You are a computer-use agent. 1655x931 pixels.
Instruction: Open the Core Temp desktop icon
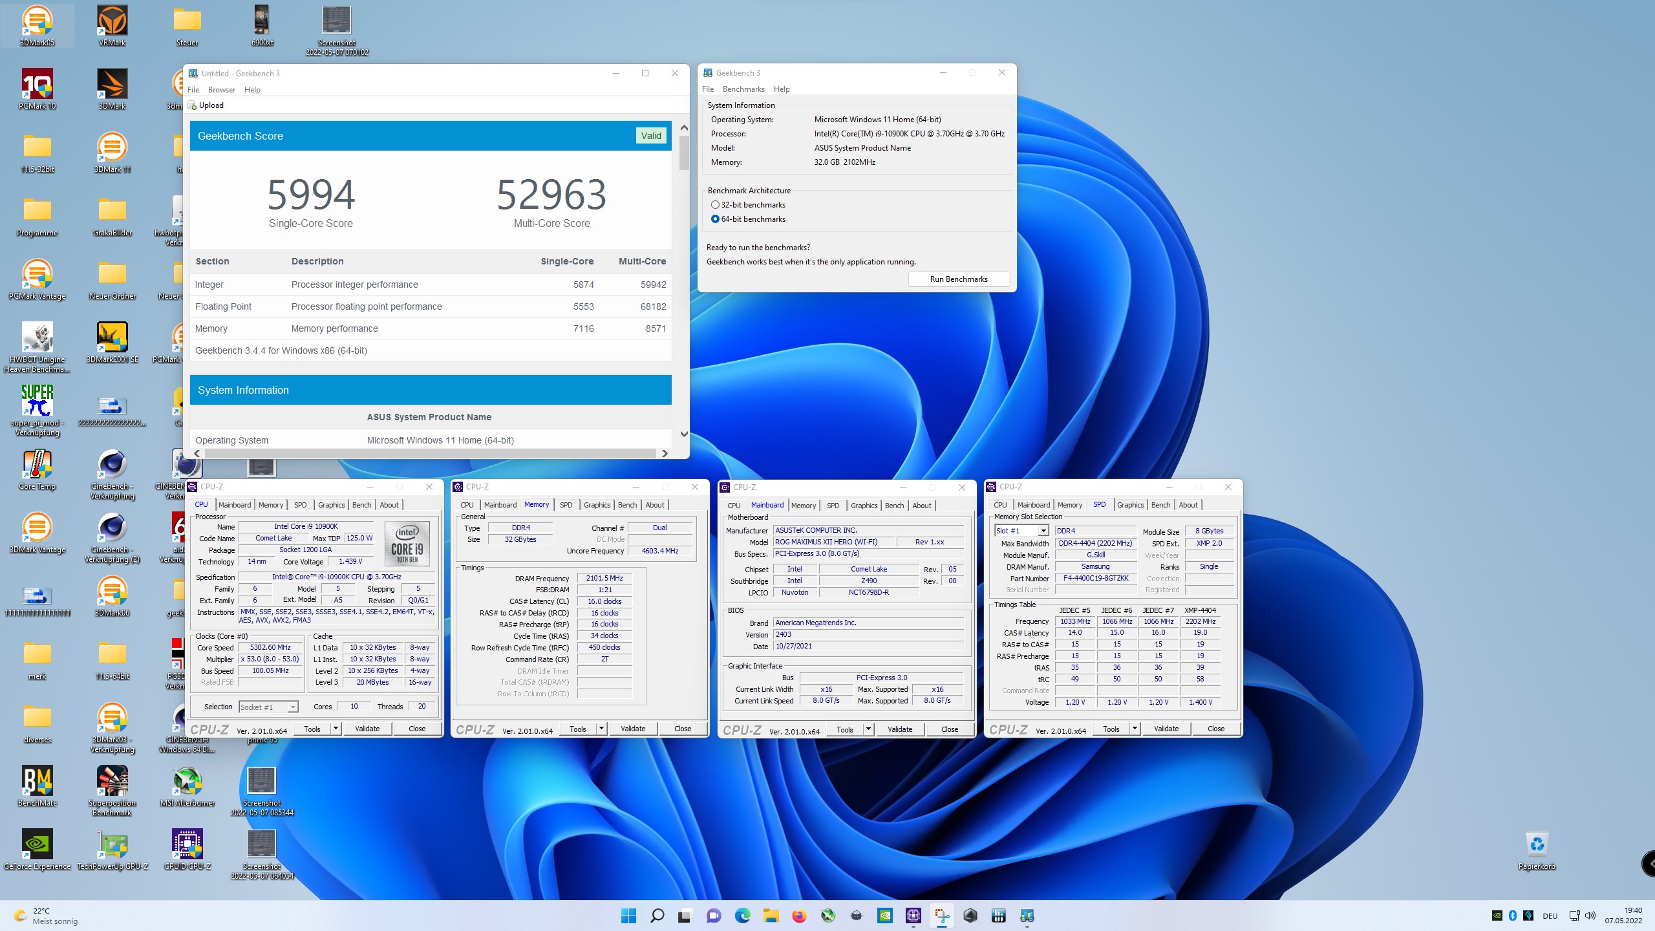[x=37, y=469]
